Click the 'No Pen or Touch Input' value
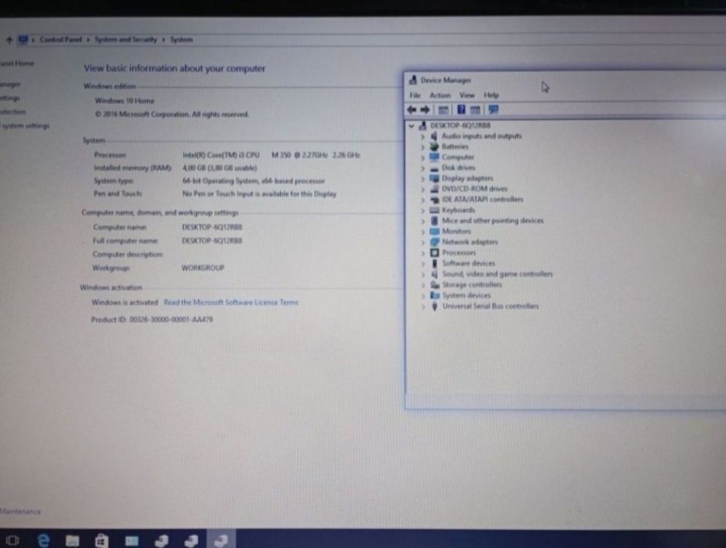This screenshot has height=548, width=726. [x=259, y=193]
